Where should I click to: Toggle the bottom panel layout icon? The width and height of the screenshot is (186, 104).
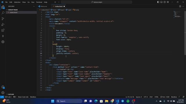tap(162, 2)
